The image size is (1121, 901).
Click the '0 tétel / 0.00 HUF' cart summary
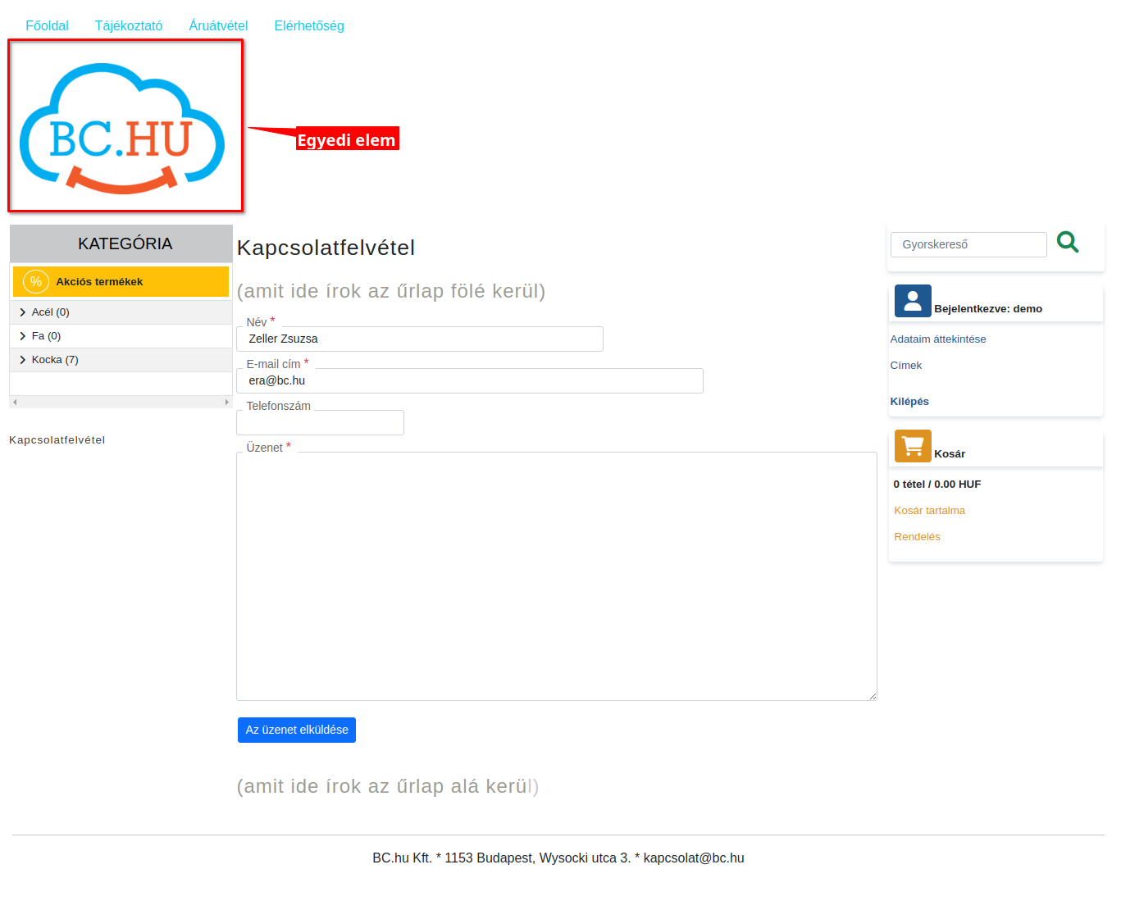point(937,485)
